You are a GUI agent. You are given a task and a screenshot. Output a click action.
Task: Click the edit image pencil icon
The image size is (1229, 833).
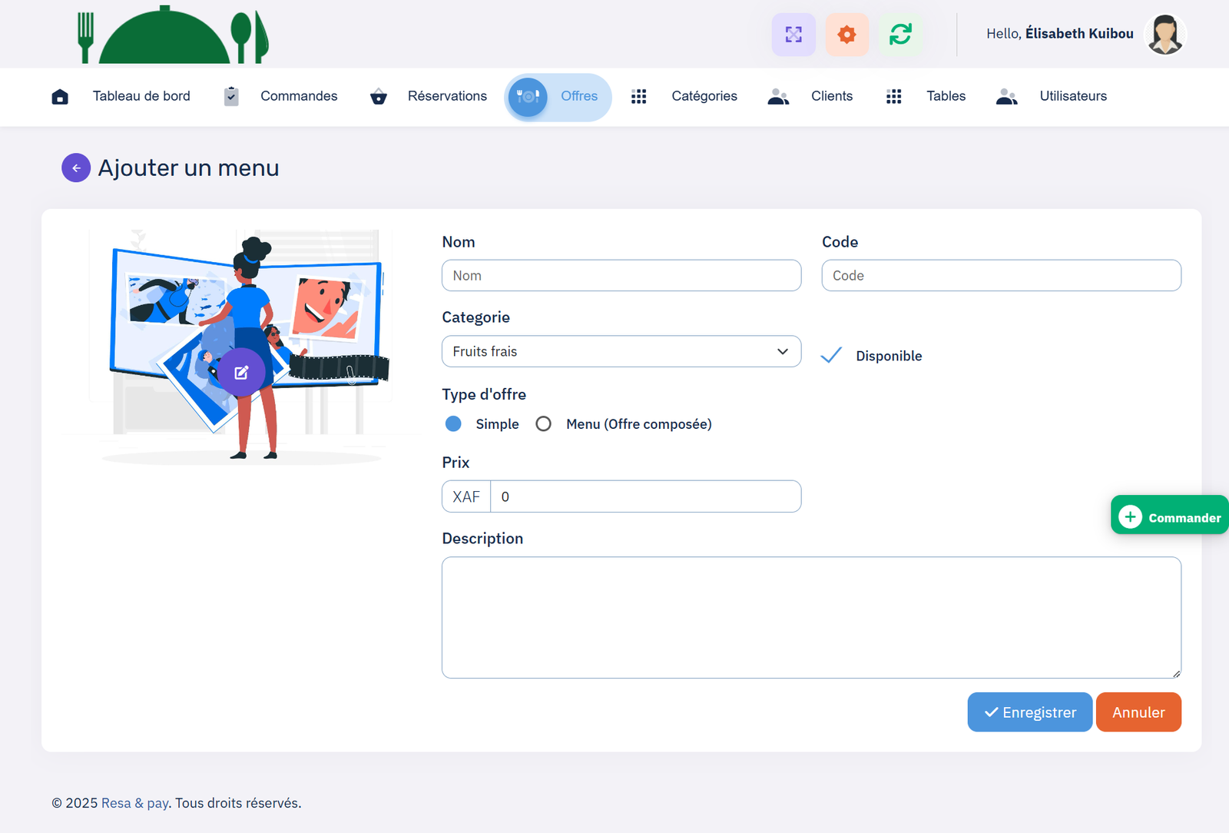241,373
